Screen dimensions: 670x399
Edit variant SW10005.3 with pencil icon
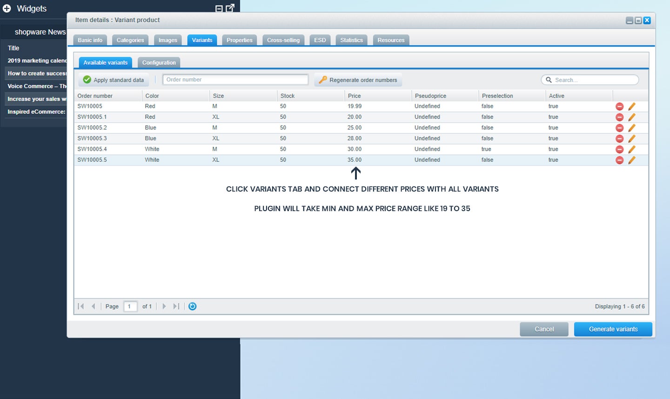click(x=631, y=139)
